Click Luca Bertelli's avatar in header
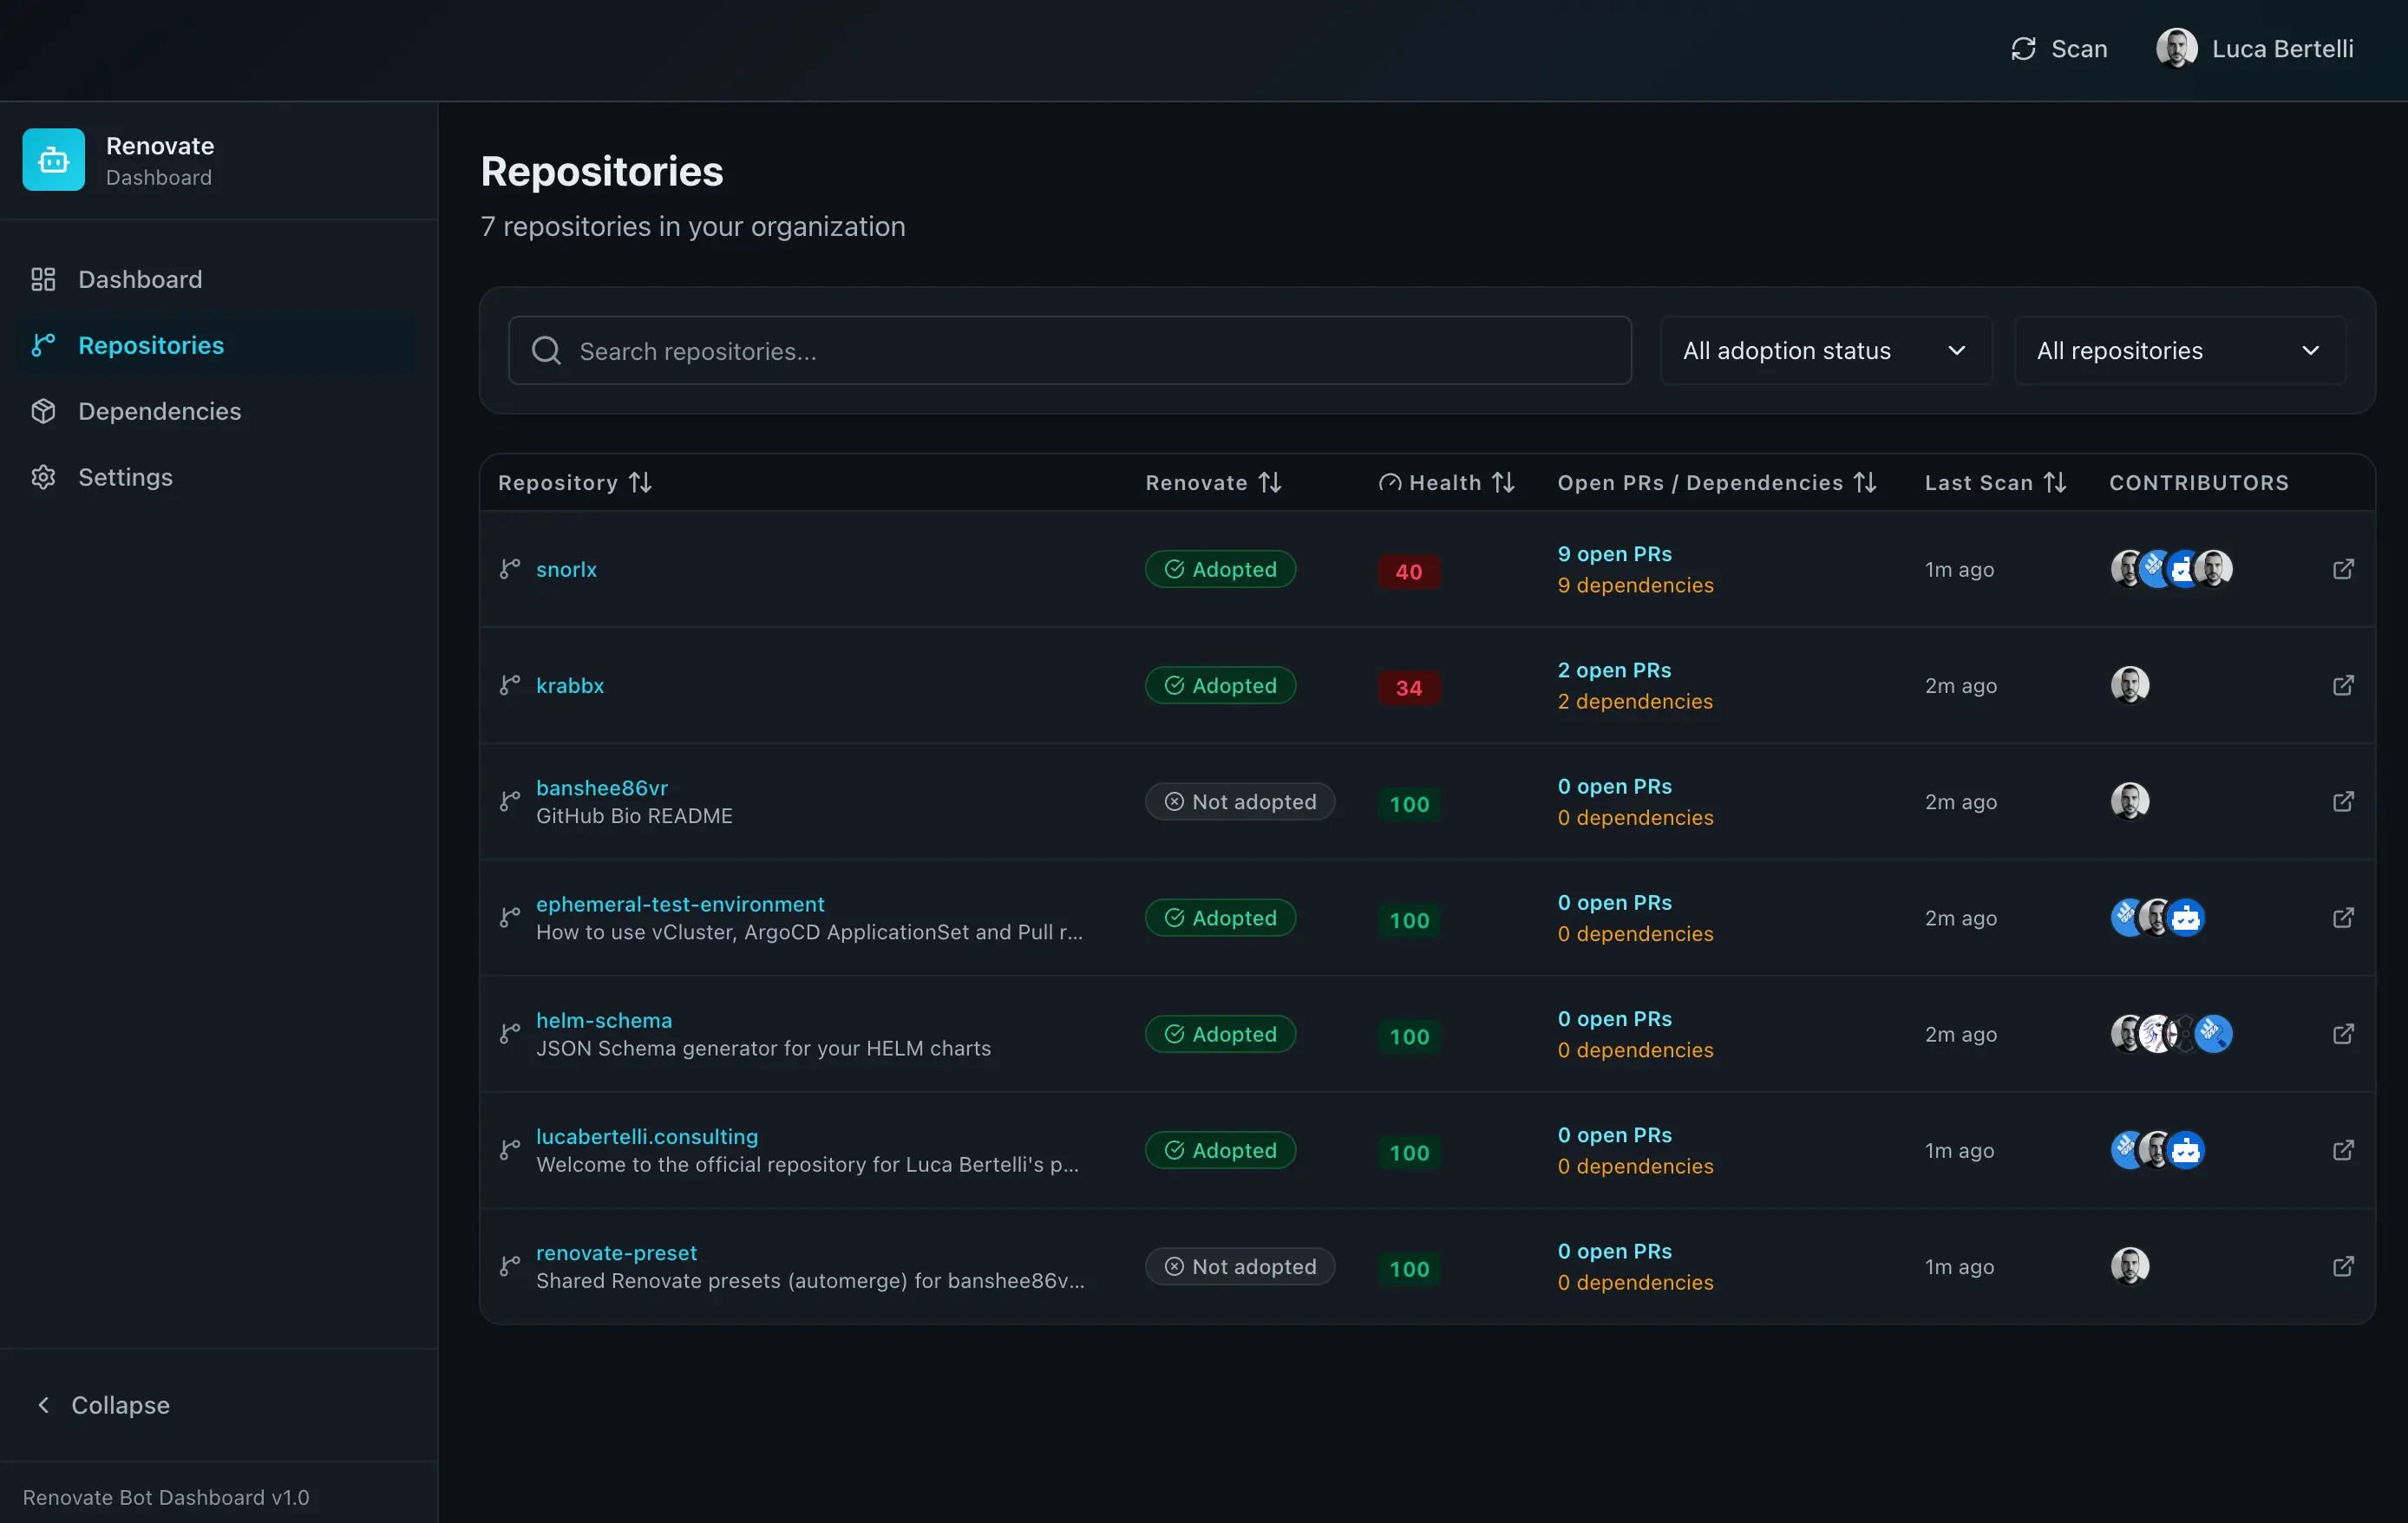Screen dimensions: 2408x1523 click(x=2176, y=49)
